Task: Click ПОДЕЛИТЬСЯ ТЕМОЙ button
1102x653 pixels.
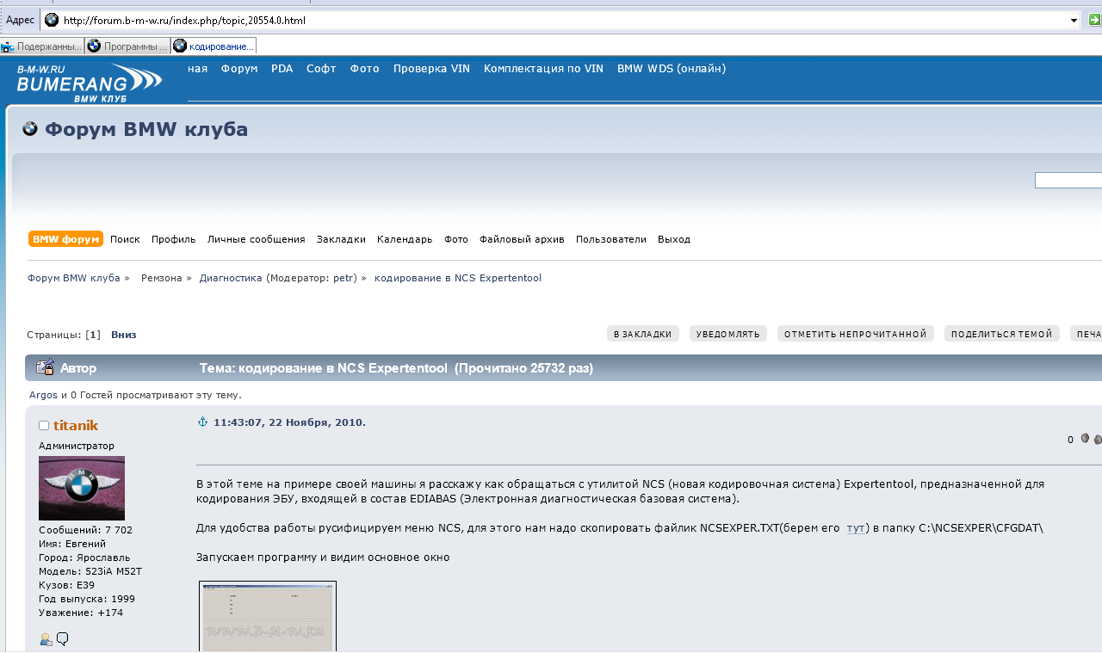Action: coord(1002,334)
